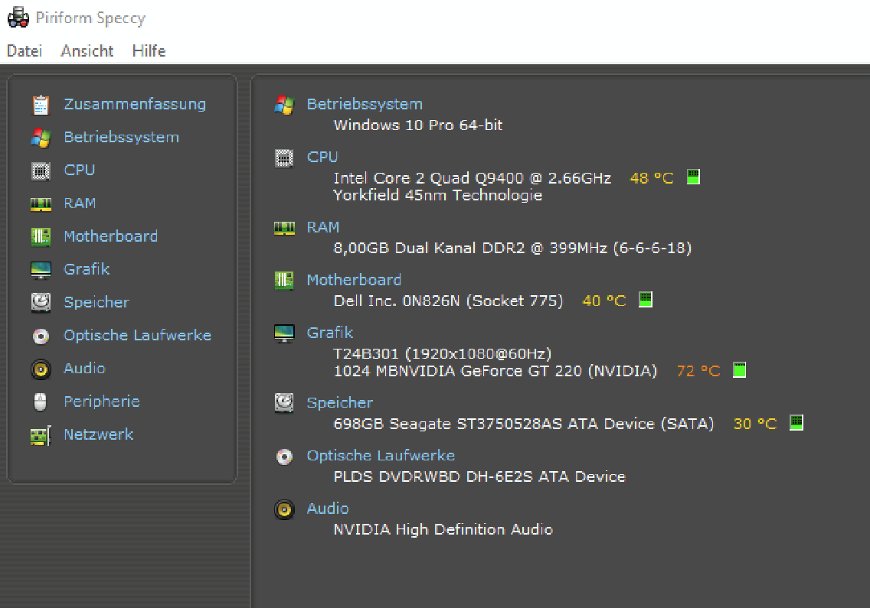
Task: Click the Motherboard icon in sidebar
Action: 41,236
